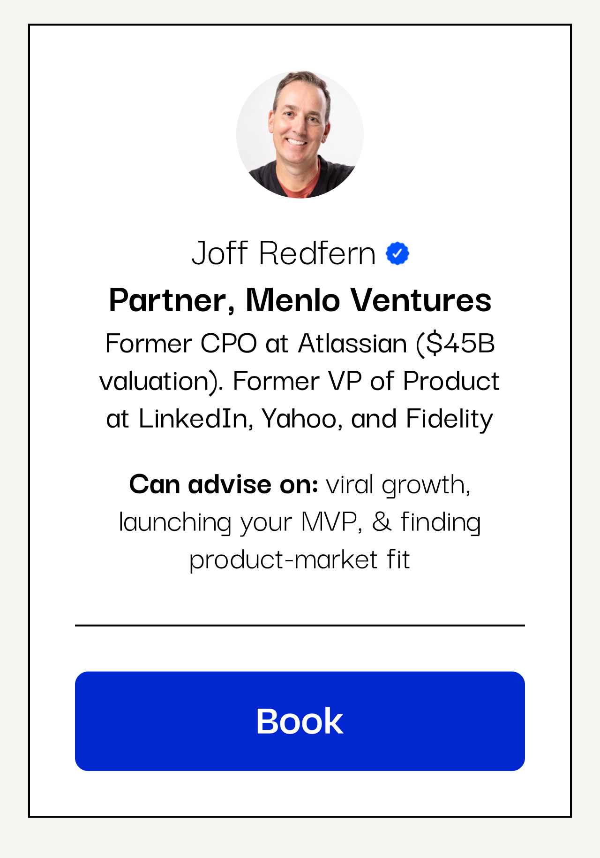Click the word LinkedIn in the bio
Screen dimensions: 600x858
coord(193,418)
